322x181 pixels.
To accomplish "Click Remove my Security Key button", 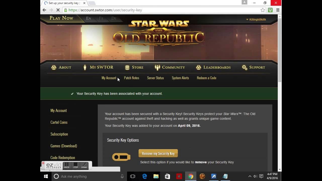I will (158, 153).
